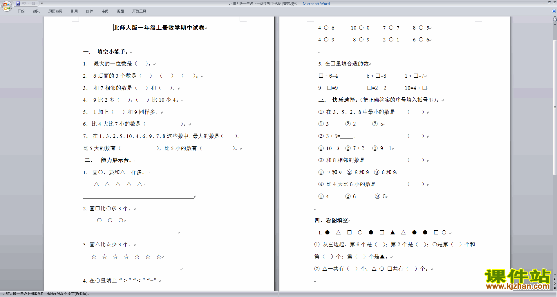
Task: Toggle the ruler icon above scrollbar
Action: pyautogui.click(x=555, y=20)
